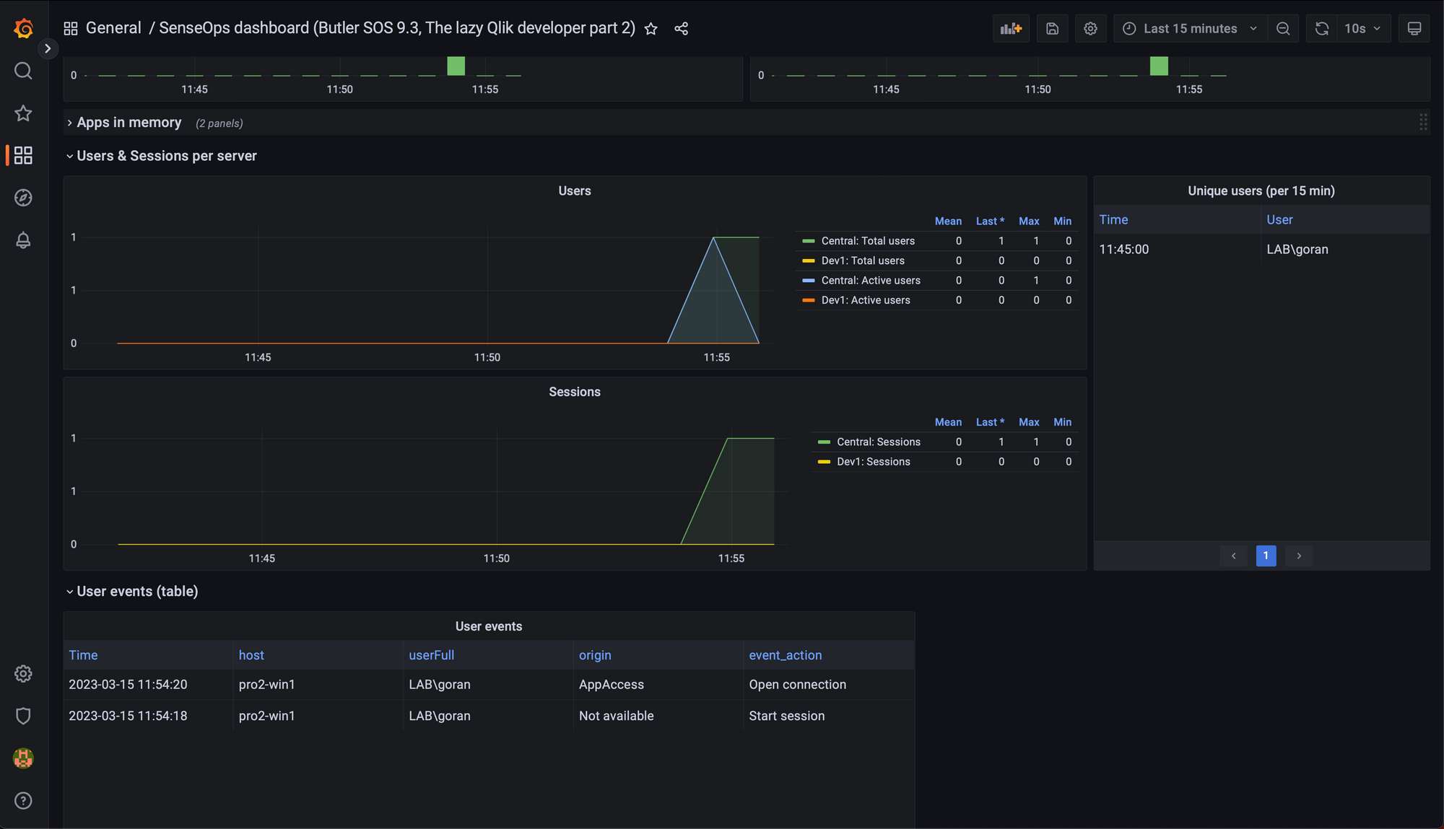Open the Last 15 minutes time picker
This screenshot has height=829, width=1444.
click(x=1190, y=28)
